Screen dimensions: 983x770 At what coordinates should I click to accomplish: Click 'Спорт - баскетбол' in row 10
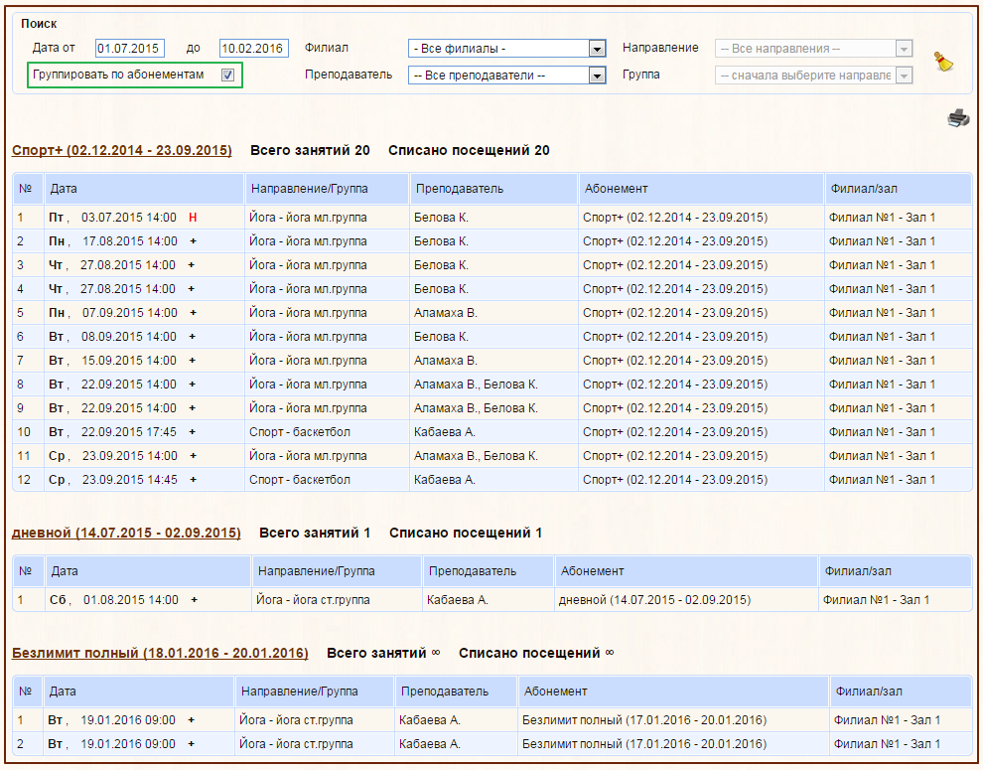[x=300, y=432]
